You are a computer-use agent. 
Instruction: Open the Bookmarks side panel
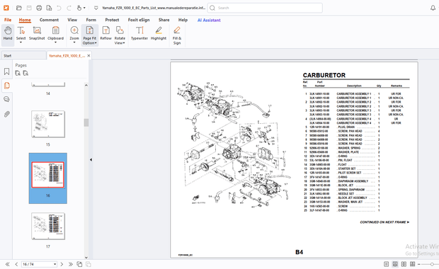pyautogui.click(x=6, y=71)
